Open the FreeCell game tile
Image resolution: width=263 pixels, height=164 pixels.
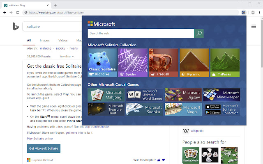click(164, 63)
